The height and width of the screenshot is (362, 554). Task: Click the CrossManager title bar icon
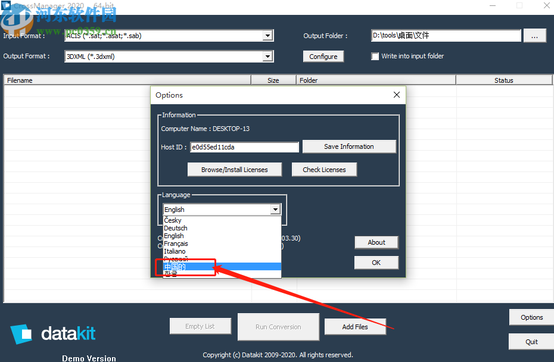6,5
